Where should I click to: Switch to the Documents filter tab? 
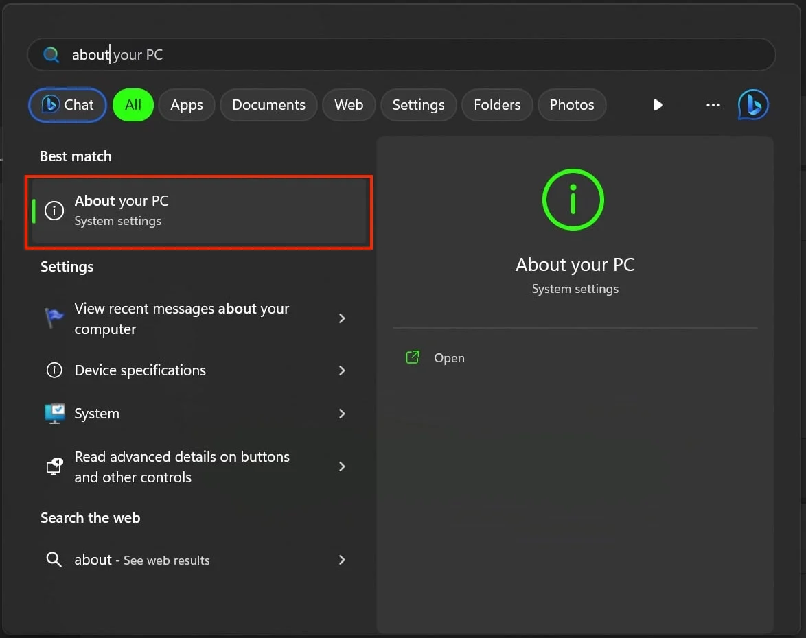click(269, 105)
